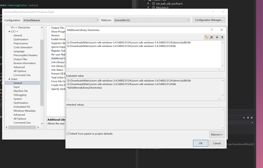Image resolution: width=263 pixels, height=168 pixels.
Task: Open Browse Information page
Action: point(25,63)
